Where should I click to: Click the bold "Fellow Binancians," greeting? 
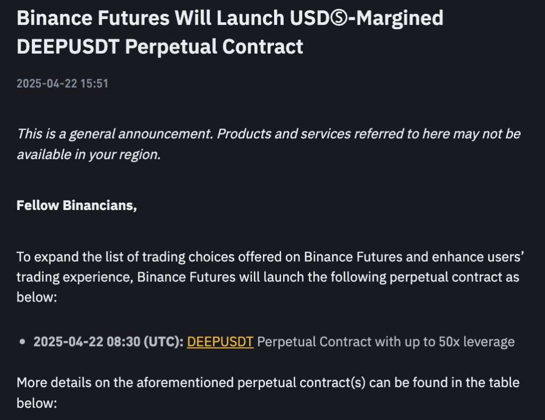[x=77, y=206]
